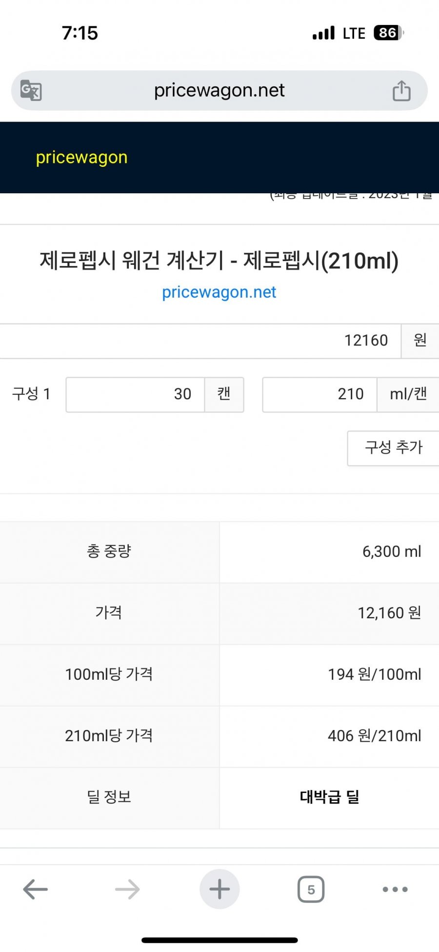Open the blue pricewagon.net link
The image size is (439, 952).
pyautogui.click(x=219, y=292)
